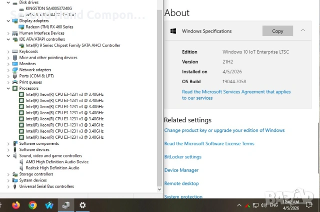Viewport: 320px width, 212px height.
Task: Open Firefox from the taskbar
Action: point(15,205)
